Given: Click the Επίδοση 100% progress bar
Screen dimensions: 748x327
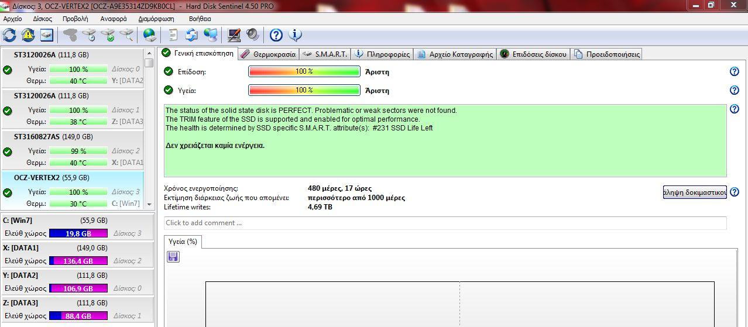Looking at the screenshot, I should [x=304, y=71].
